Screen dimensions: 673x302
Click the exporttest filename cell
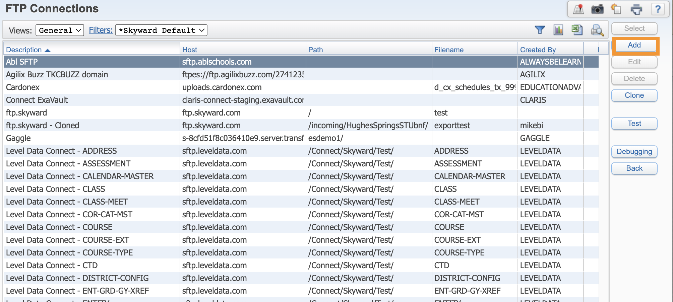pos(475,125)
